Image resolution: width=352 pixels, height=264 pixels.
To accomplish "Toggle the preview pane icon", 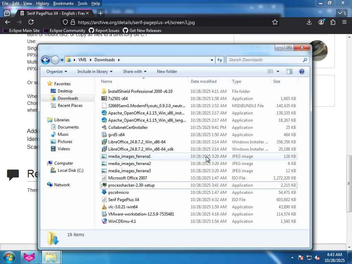I will coord(289,71).
